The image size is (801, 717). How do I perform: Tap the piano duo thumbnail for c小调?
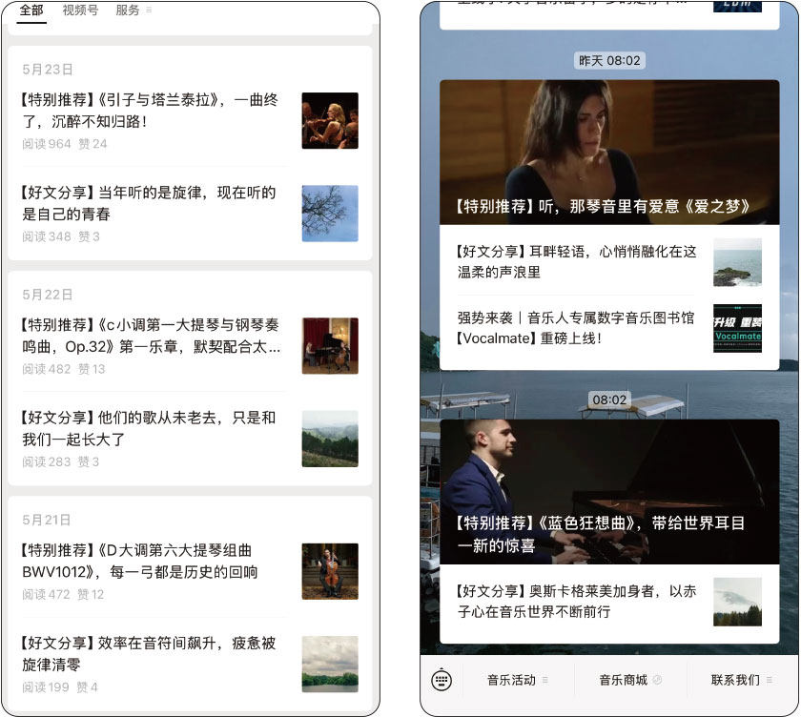330,345
